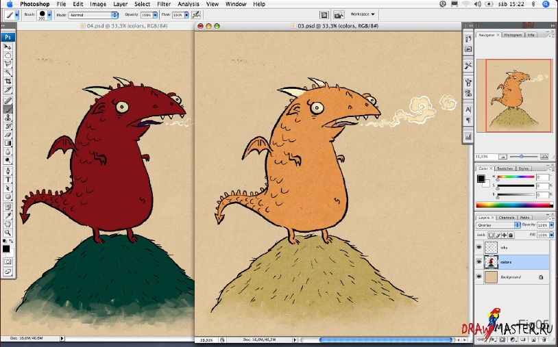The height and width of the screenshot is (347, 558).
Task: Select the Elliptical Marquee tool
Action: (8, 55)
